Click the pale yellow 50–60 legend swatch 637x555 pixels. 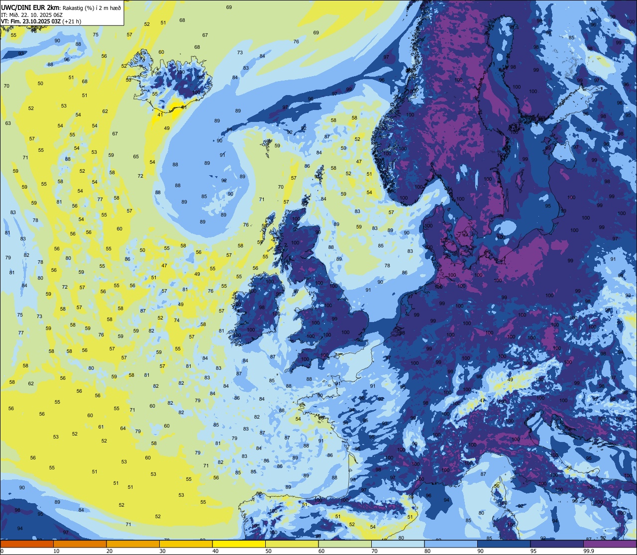coord(292,544)
